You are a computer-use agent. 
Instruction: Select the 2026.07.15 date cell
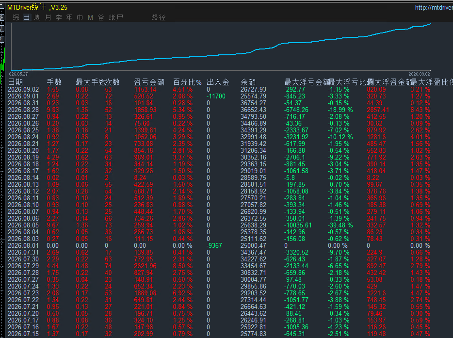23,334
